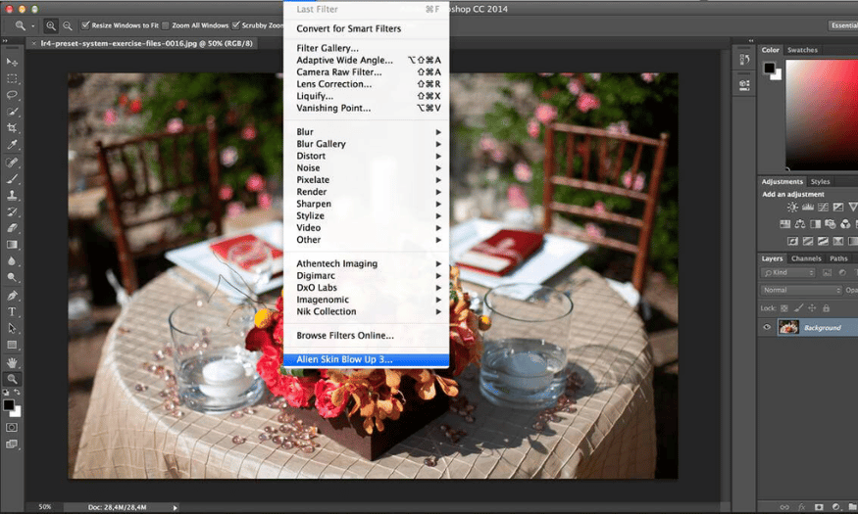Toggle Lock image pixels
The width and height of the screenshot is (858, 514).
click(798, 308)
